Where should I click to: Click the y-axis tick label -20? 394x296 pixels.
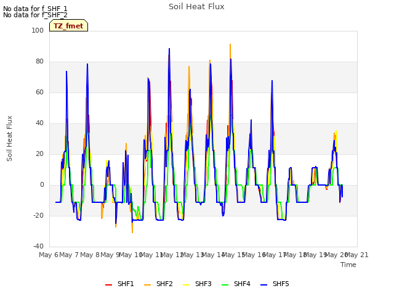(38, 215)
